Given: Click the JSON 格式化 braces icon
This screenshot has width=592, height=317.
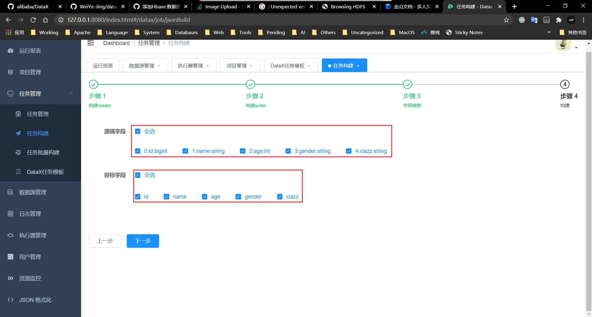Looking at the screenshot, I should pyautogui.click(x=10, y=300).
